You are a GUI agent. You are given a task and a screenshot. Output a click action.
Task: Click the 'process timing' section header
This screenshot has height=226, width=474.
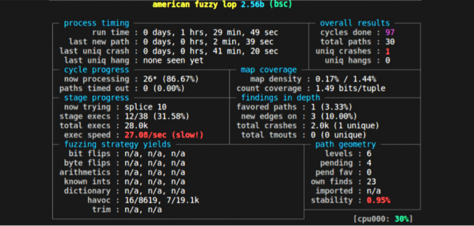pos(96,23)
